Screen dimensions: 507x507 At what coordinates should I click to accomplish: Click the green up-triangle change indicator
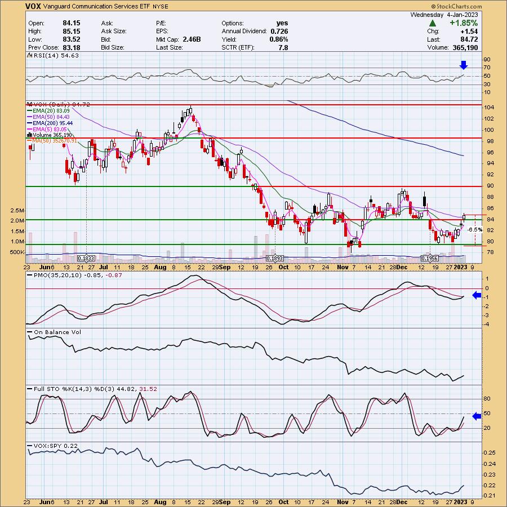tap(433, 23)
